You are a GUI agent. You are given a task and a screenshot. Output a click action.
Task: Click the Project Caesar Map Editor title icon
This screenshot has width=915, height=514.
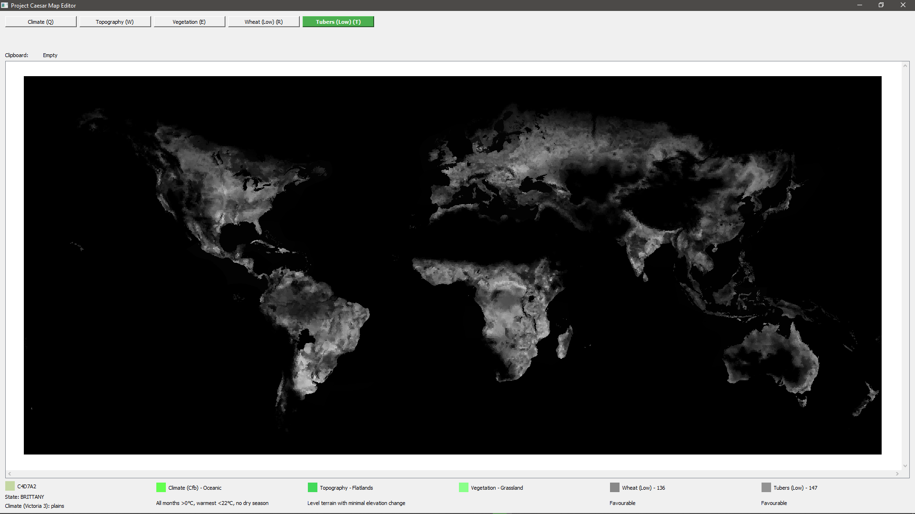click(5, 5)
